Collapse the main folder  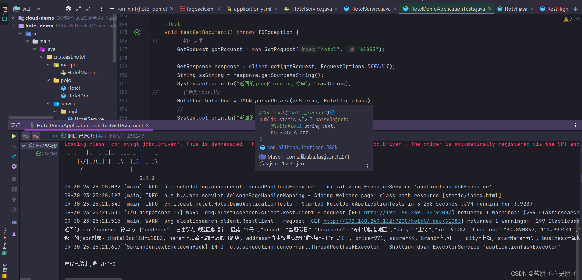27,41
